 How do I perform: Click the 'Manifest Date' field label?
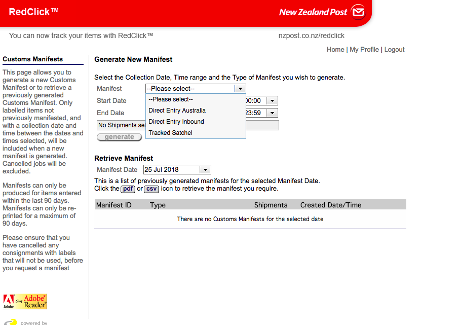coord(117,170)
